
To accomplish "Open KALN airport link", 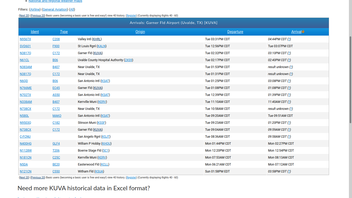I will coord(102,46).
